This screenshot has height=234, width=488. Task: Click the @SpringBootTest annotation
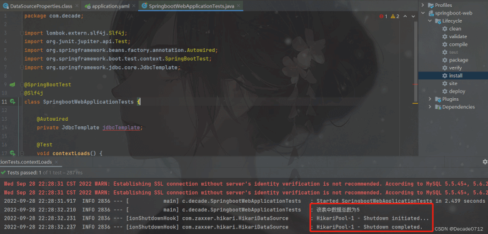coord(47,84)
